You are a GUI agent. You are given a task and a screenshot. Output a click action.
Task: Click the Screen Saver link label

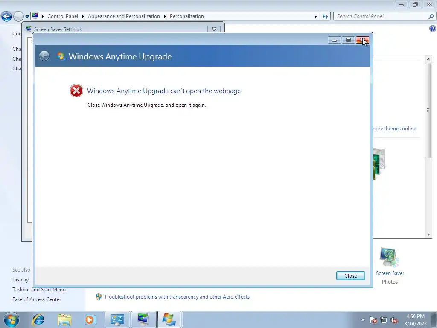point(390,273)
